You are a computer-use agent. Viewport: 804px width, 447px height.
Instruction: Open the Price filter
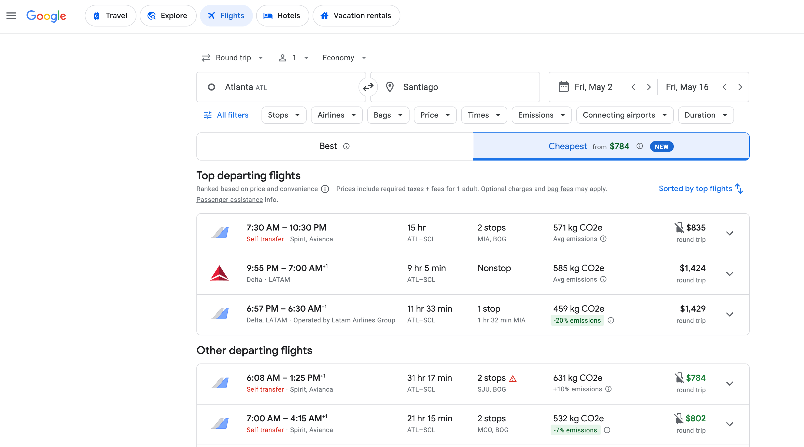pos(435,115)
